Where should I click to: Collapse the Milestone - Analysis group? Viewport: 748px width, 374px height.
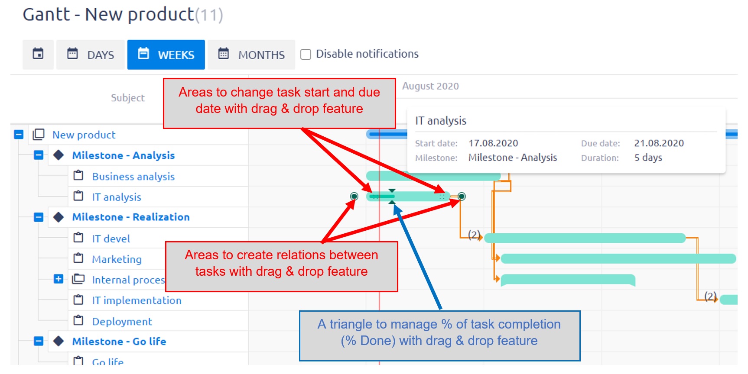(39, 155)
